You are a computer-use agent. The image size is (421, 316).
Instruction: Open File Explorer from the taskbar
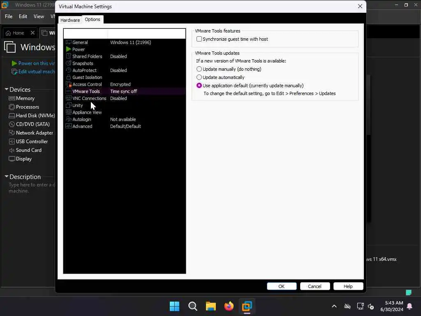click(211, 306)
